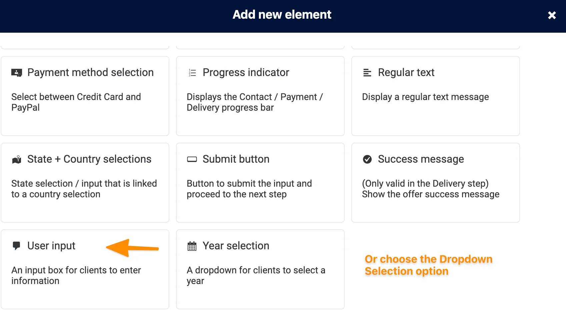The width and height of the screenshot is (566, 330).
Task: Close the Add new element dialog
Action: pyautogui.click(x=552, y=15)
